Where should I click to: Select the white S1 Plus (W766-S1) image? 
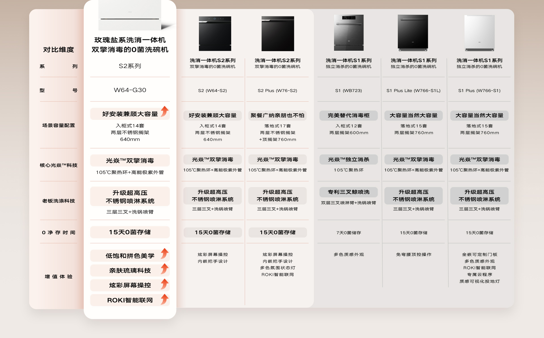pos(479,33)
